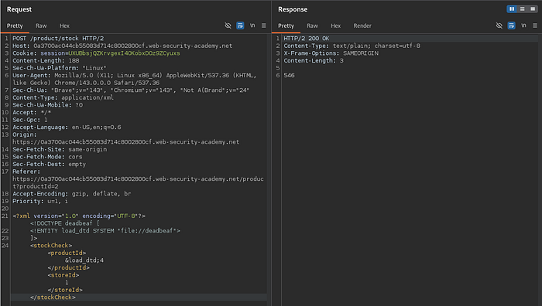
Task: Toggle show newline \n icon in Request panel
Action: pos(252,25)
